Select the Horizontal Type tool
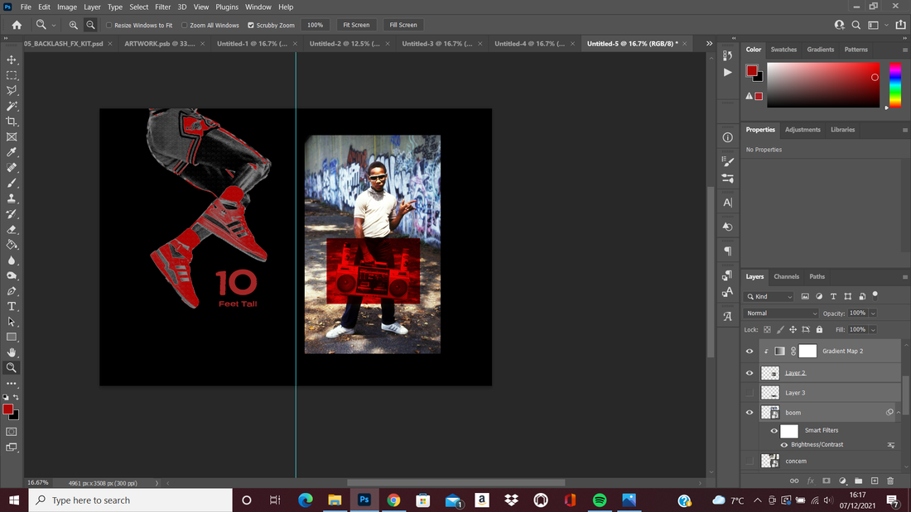911x512 pixels. click(12, 307)
